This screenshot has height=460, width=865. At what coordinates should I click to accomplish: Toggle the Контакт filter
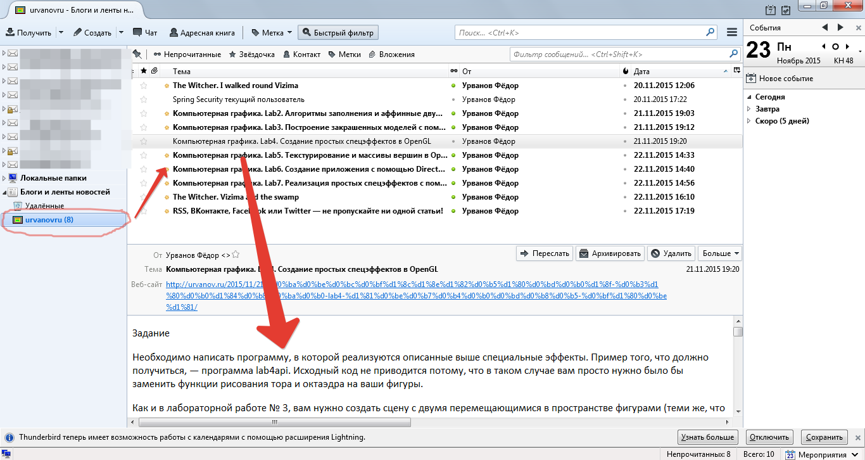(302, 54)
